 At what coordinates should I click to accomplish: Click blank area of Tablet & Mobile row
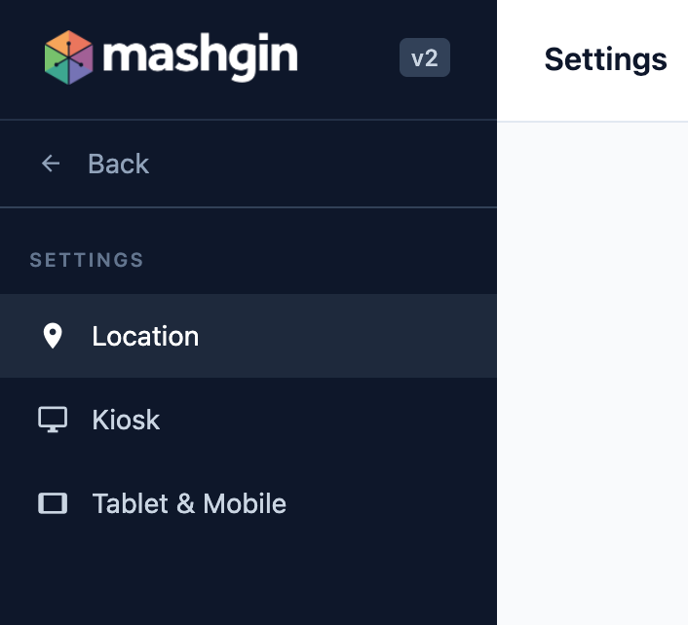click(x=391, y=503)
